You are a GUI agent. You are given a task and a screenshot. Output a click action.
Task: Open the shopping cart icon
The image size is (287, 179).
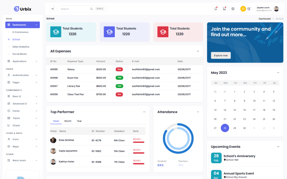pyautogui.click(x=224, y=9)
